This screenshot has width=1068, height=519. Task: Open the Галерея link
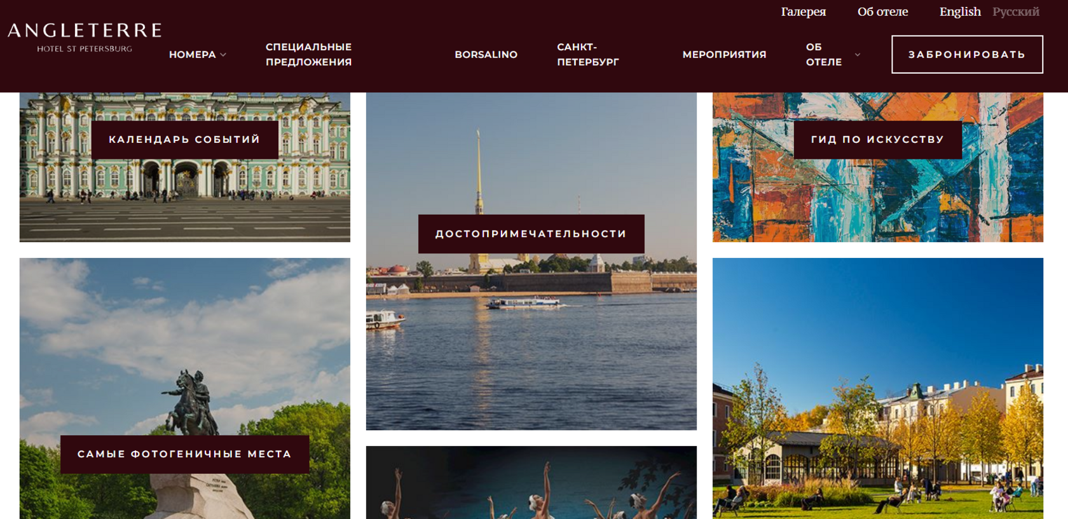[804, 11]
